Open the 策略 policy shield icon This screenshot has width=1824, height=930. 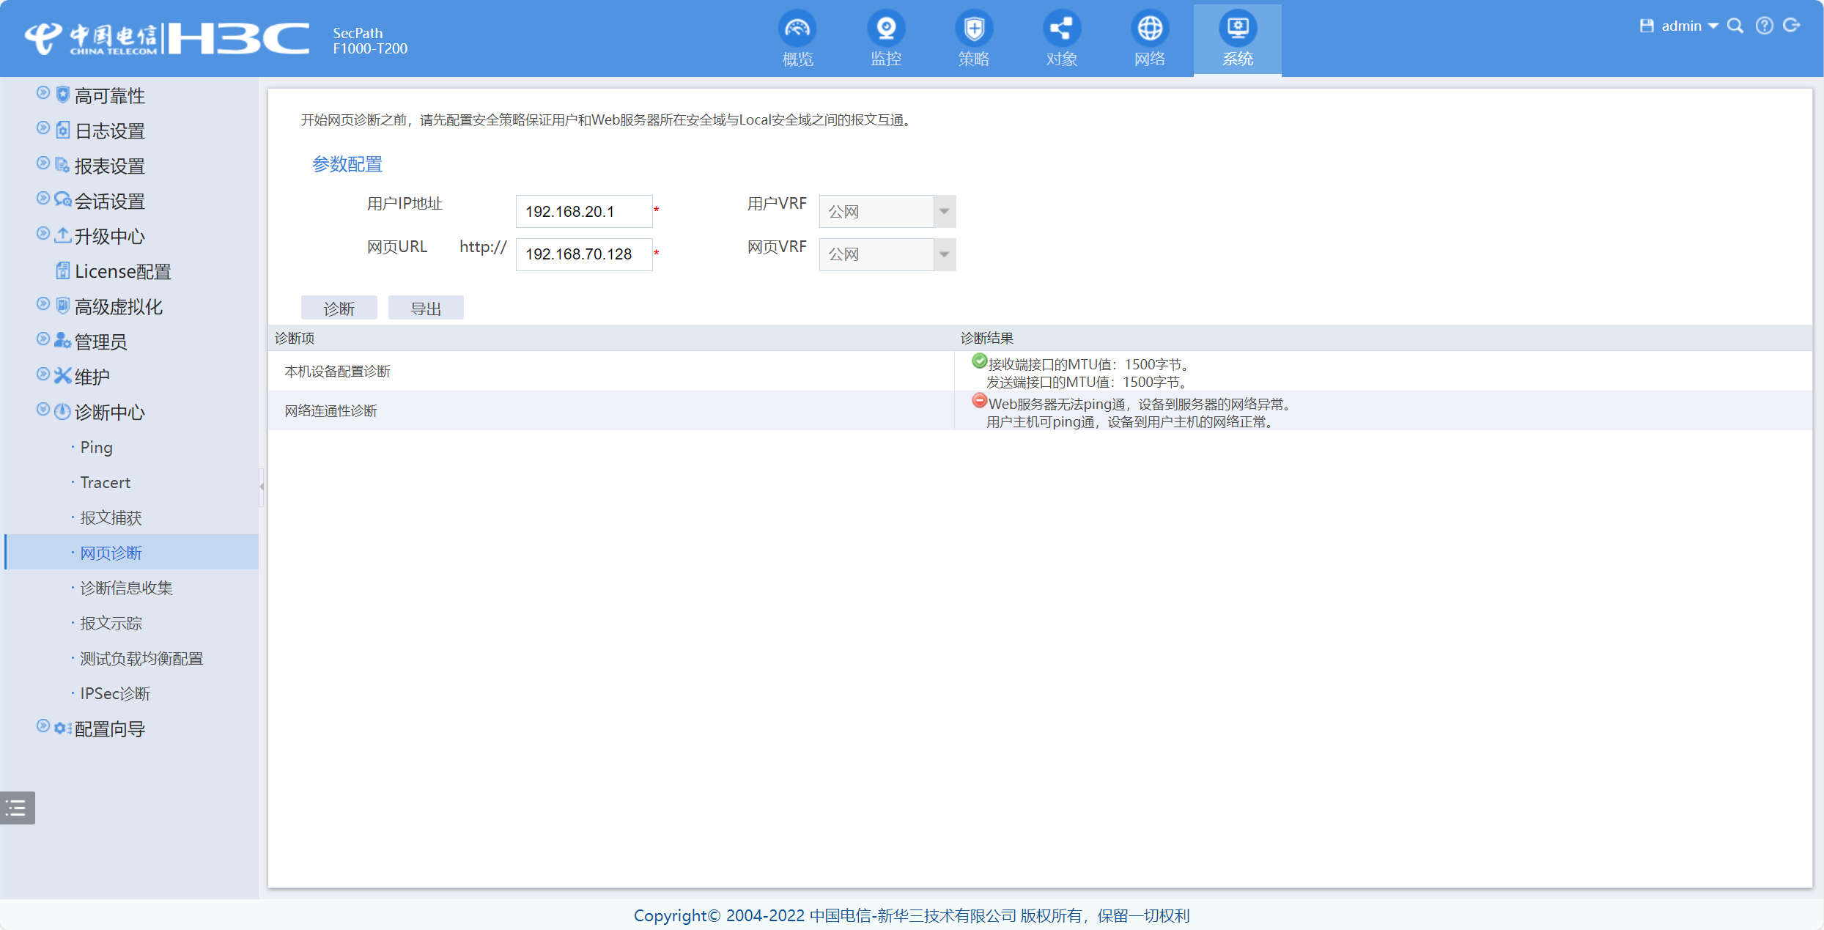(973, 29)
